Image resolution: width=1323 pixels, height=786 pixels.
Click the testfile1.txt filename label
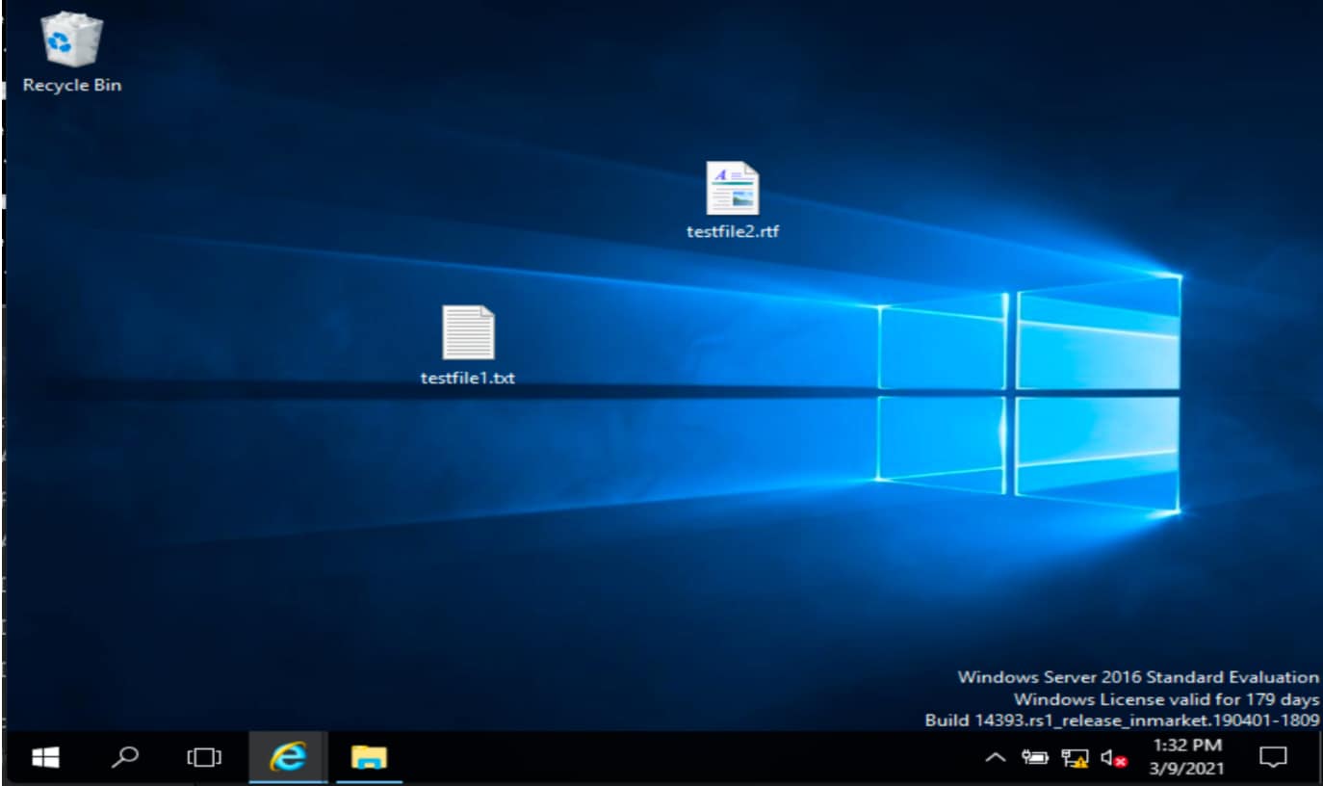468,378
